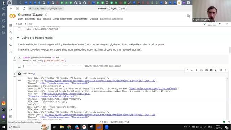The width and height of the screenshot is (231, 130).
Task: Open Telegram from the taskbar
Action: pos(77,127)
